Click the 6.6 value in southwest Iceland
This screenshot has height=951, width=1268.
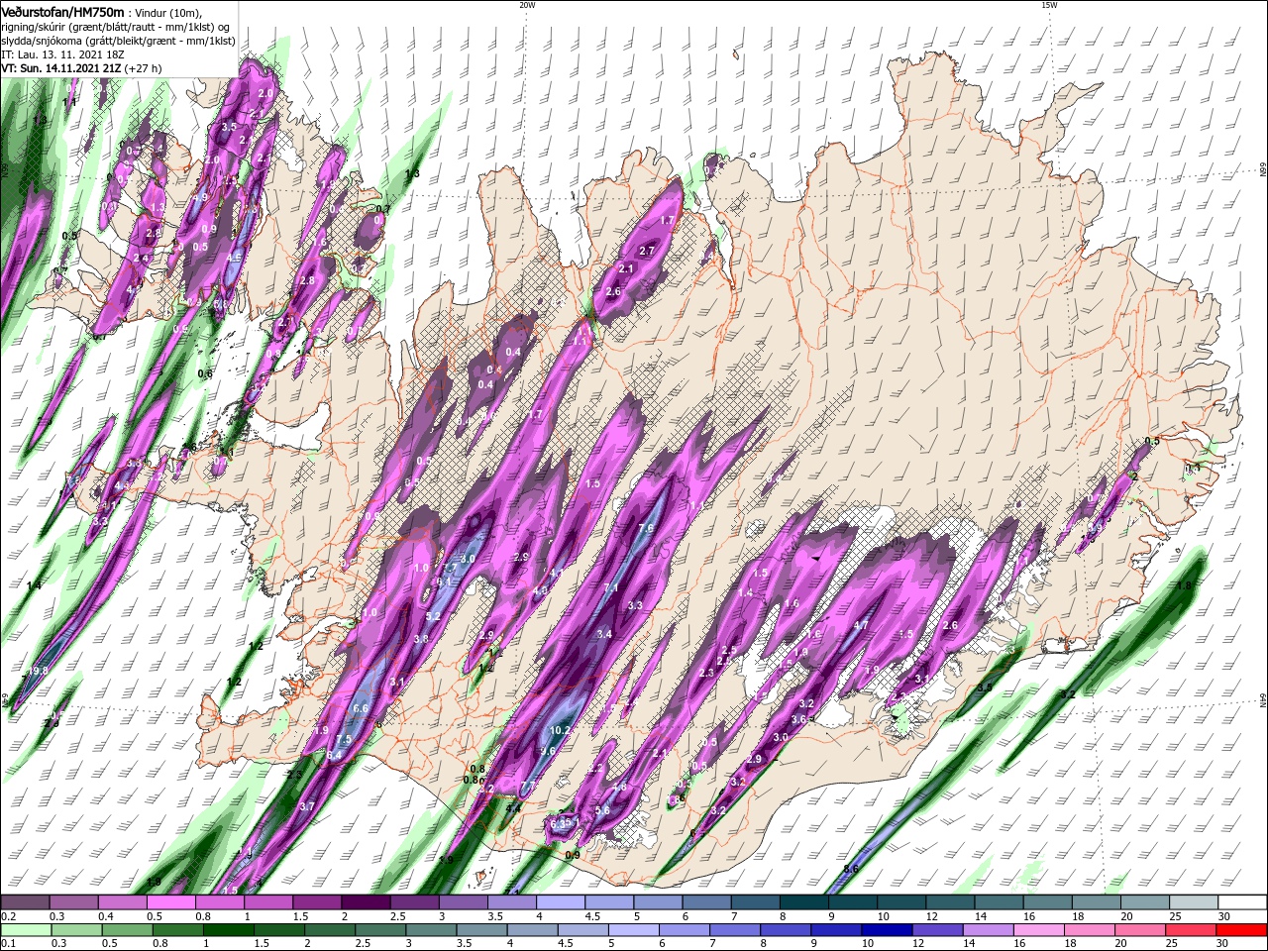(x=360, y=708)
